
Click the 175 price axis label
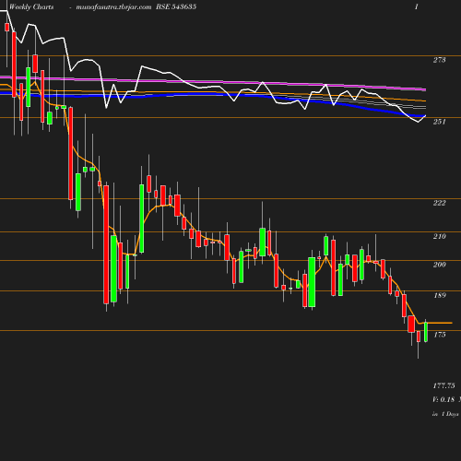(440, 335)
